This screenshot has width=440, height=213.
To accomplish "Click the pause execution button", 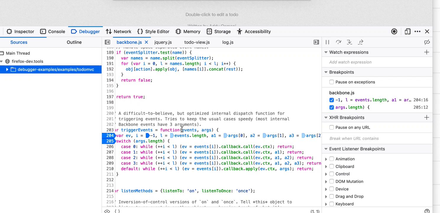I will coord(327,42).
